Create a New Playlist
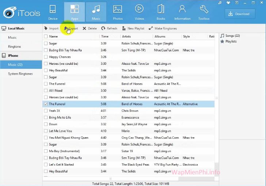This screenshot has height=186, width=266. 133,28
